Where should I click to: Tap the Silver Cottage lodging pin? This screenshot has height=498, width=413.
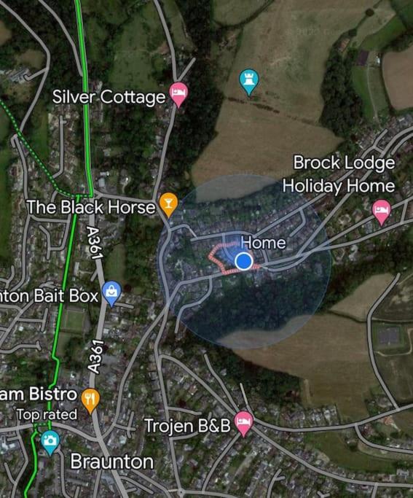click(x=179, y=93)
